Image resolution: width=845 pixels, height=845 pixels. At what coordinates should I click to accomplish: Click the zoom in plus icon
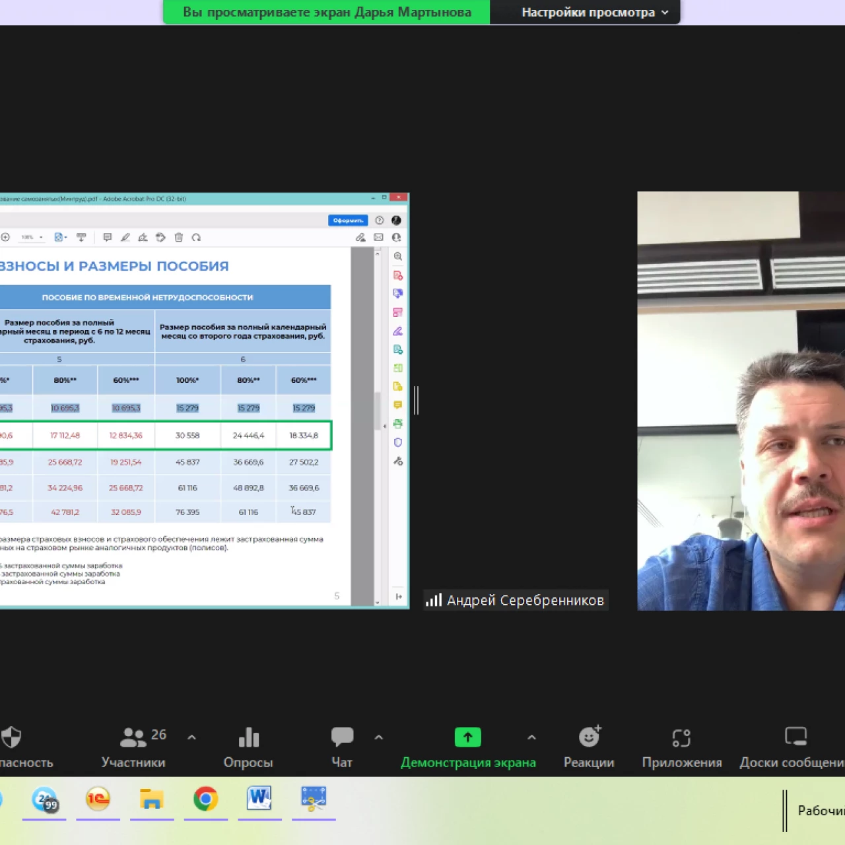coord(5,237)
